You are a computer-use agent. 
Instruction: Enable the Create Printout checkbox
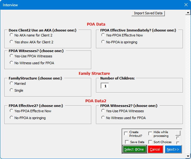(x=126, y=134)
